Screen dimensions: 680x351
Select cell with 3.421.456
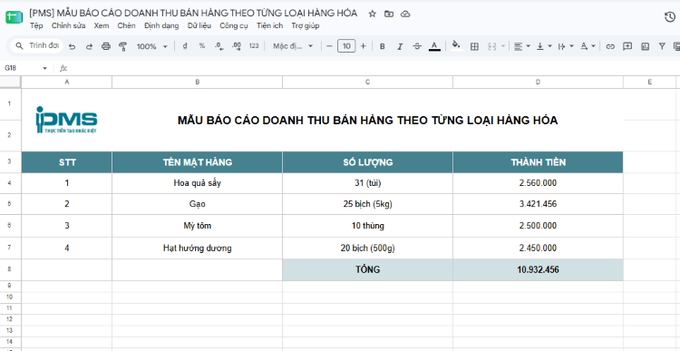(x=539, y=204)
